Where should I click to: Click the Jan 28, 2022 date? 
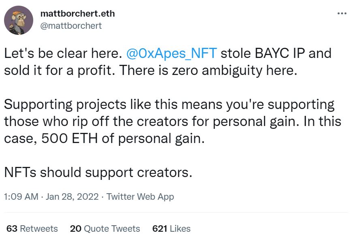[72, 196]
